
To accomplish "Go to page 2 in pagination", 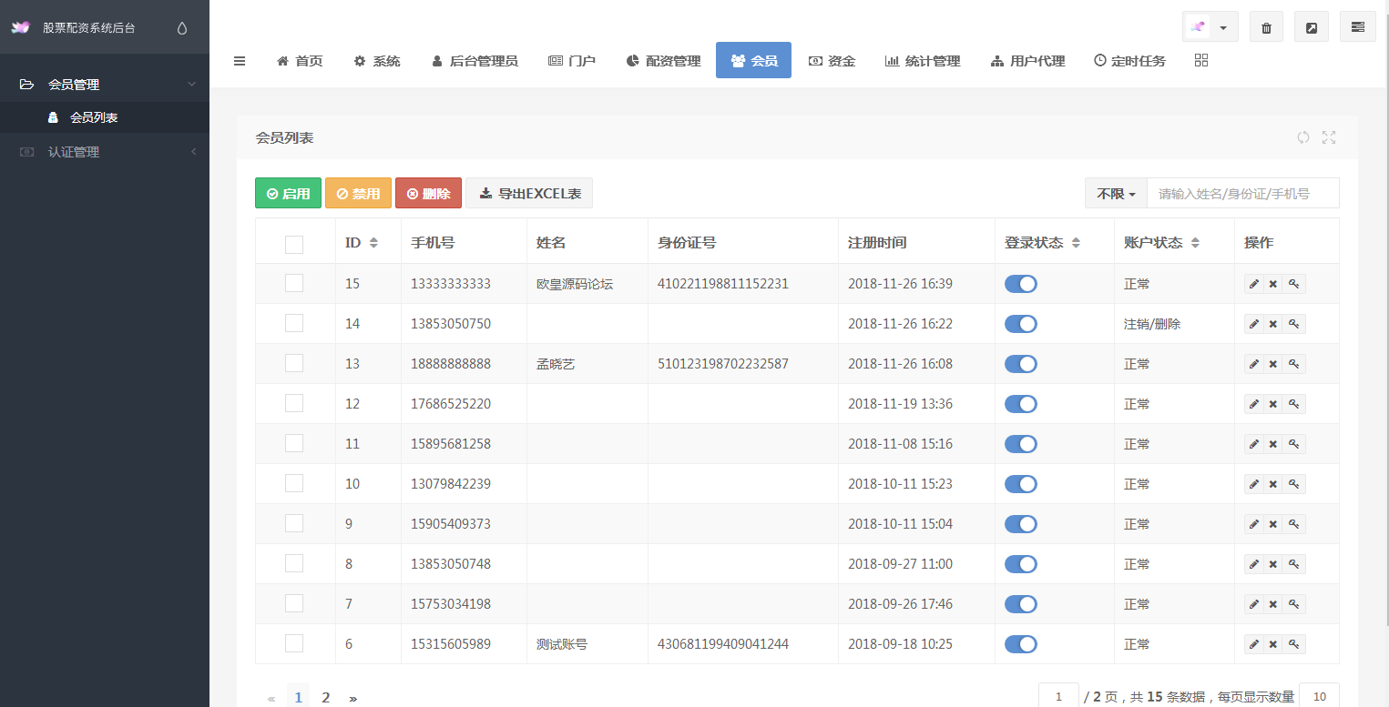I will (x=325, y=695).
